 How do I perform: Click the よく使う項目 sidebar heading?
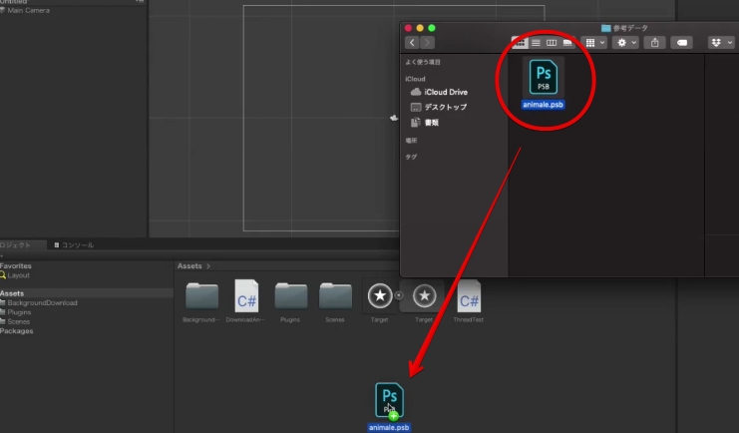(423, 62)
